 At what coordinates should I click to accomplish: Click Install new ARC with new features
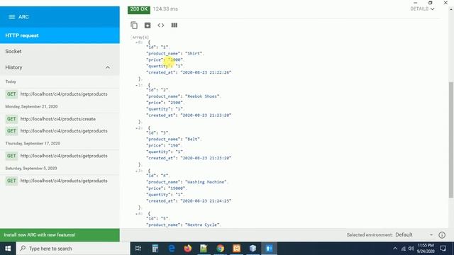60,235
